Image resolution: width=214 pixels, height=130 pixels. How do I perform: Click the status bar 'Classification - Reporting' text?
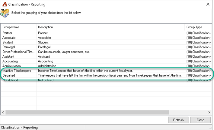(19, 127)
